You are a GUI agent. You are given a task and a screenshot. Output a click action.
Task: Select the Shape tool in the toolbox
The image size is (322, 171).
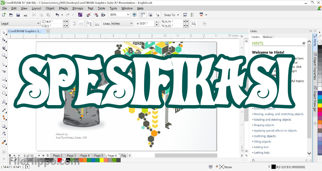coord(4,40)
